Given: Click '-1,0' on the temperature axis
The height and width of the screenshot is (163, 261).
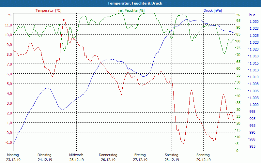Looking at the screenshot, I should [9, 142].
